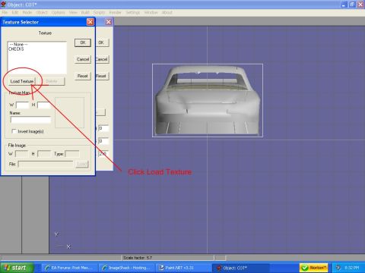Viewport: 365px width, 273px height.
Task: Click Object: COT taskbar button
Action: [x=241, y=268]
